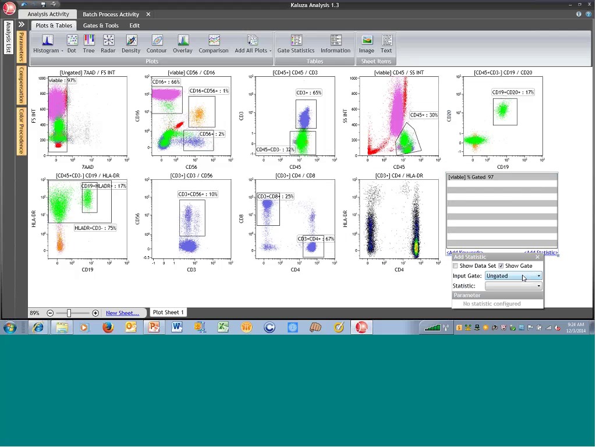Screen dimensions: 596x447
Task: Switch to the Batch Process Activity tab
Action: 111,15
